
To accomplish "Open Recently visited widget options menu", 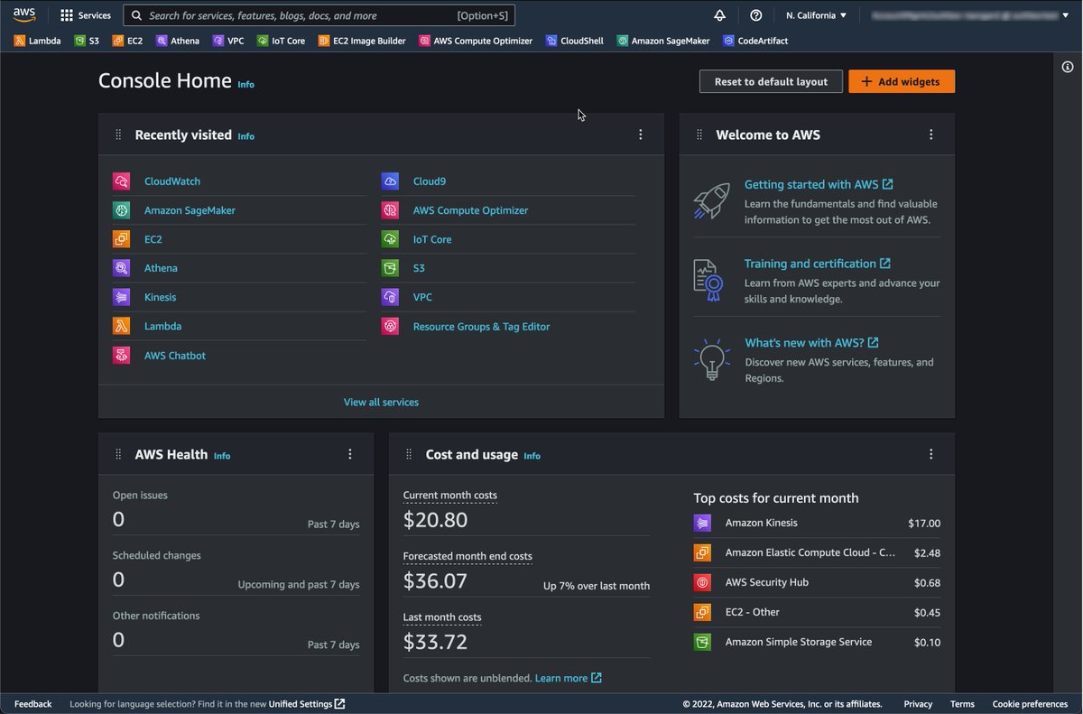I will pos(641,134).
